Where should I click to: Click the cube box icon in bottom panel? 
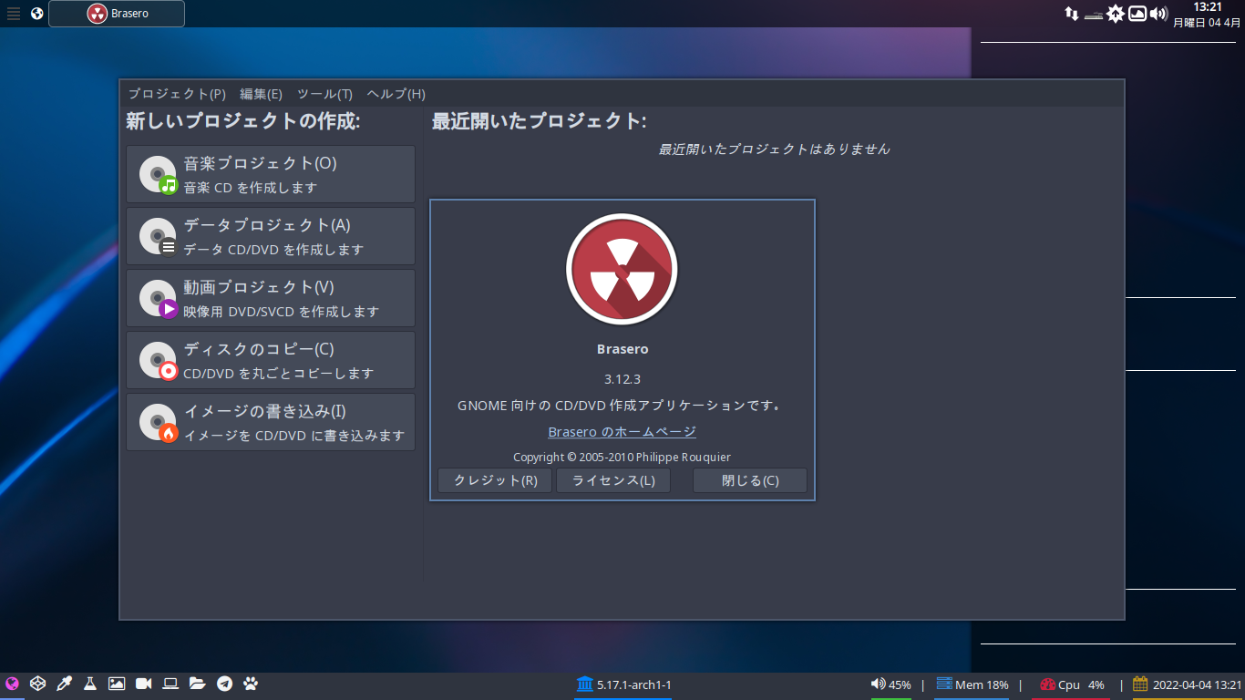[x=37, y=684]
